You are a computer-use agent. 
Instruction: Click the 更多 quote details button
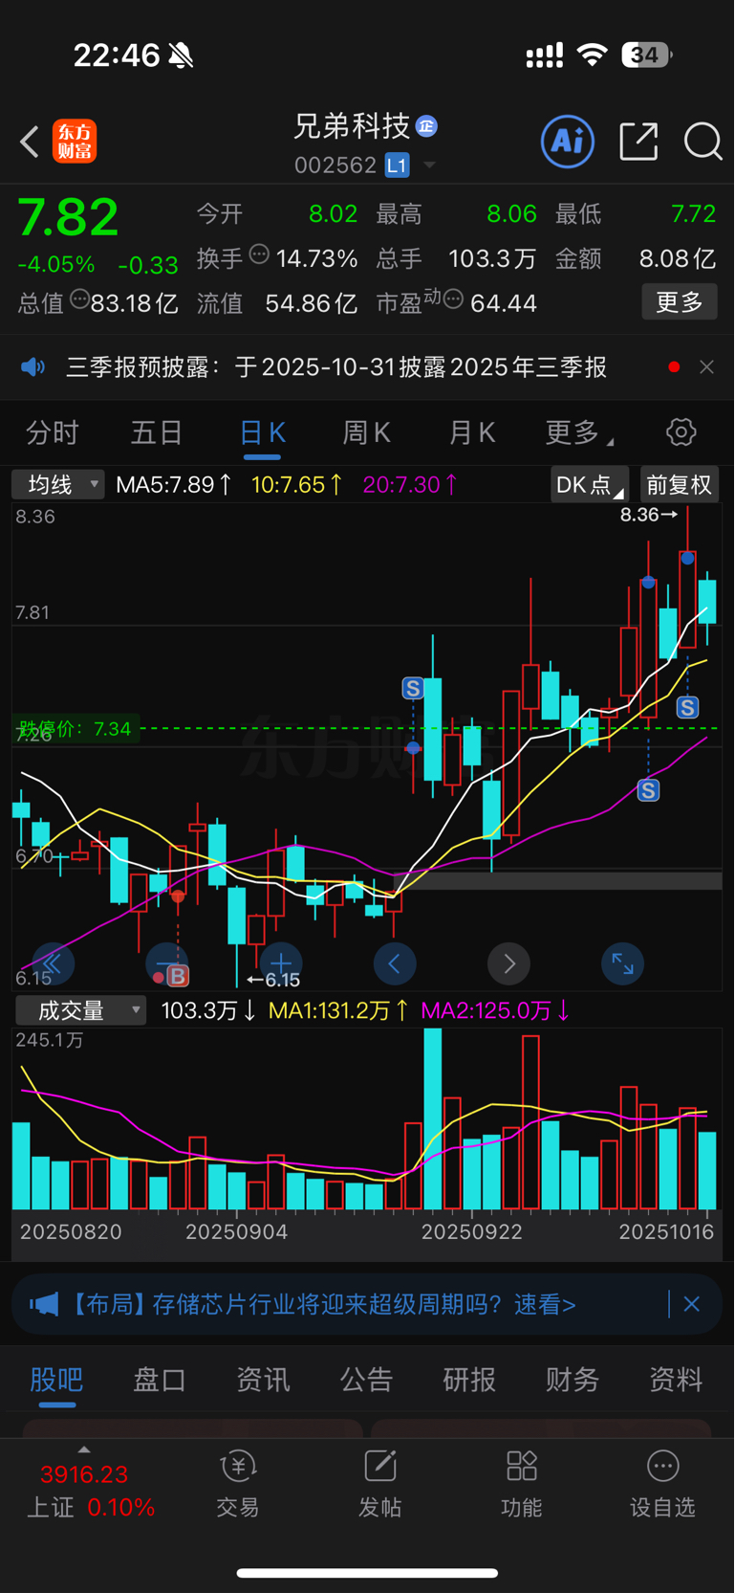pos(680,302)
